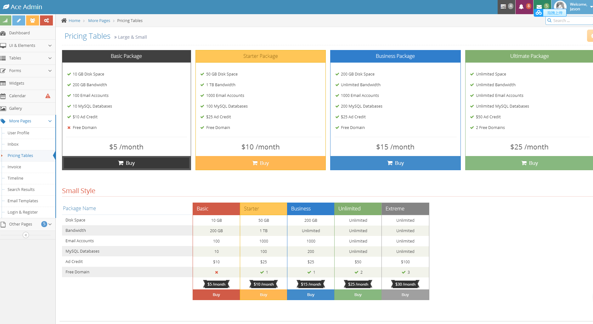The height and width of the screenshot is (324, 593).
Task: Buy the Ultimate Package for $25
Action: 529,163
